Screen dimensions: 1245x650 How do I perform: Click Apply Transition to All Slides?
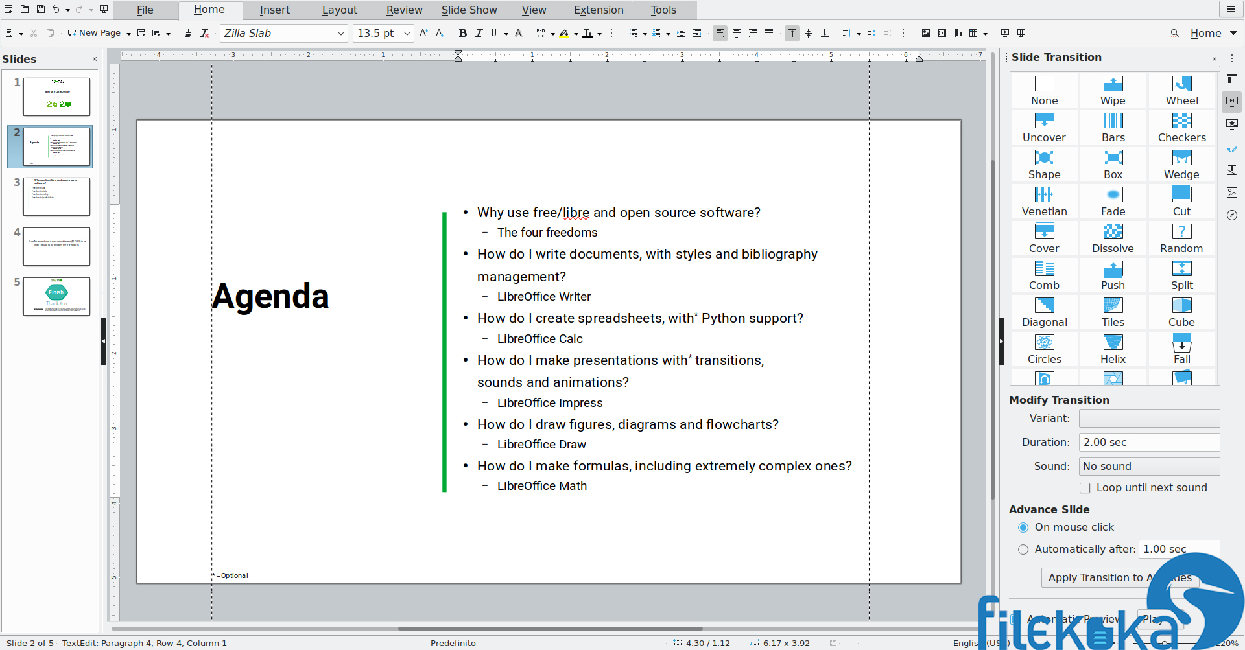click(1120, 578)
